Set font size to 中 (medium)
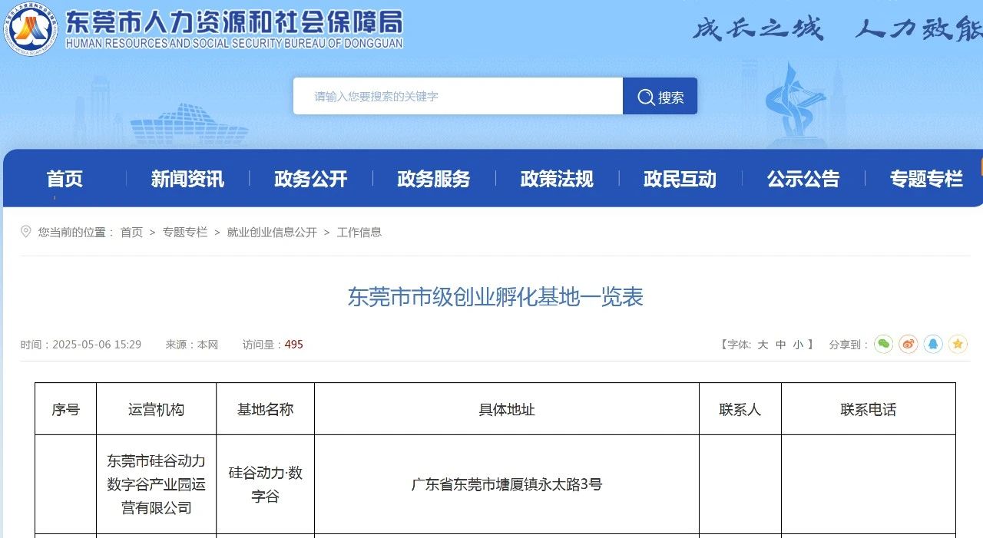The height and width of the screenshot is (538, 983). pos(780,345)
